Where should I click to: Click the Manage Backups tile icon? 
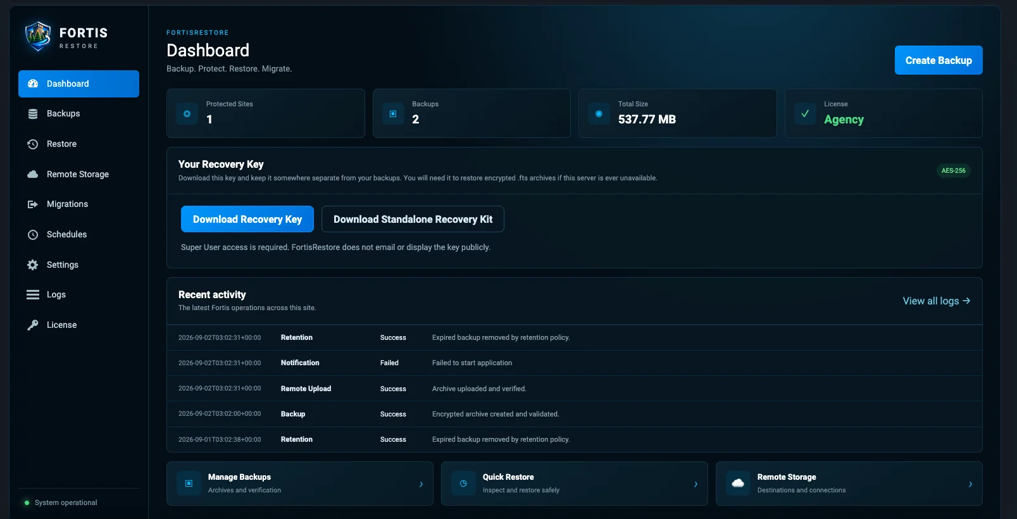tap(189, 484)
